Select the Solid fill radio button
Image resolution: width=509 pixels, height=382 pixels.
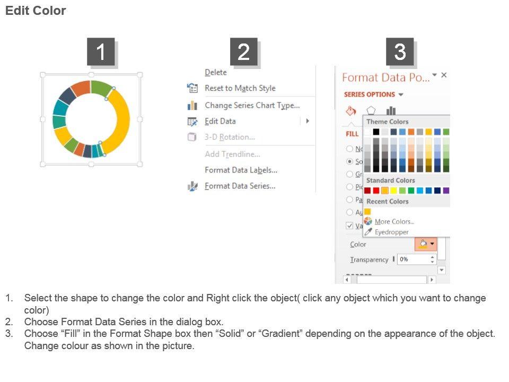pos(349,161)
